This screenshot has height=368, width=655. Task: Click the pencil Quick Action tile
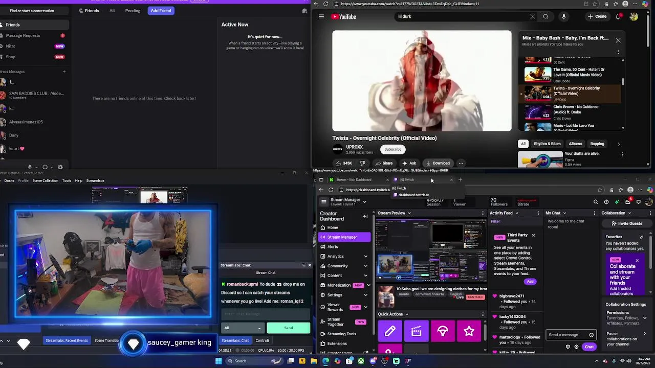pyautogui.click(x=390, y=331)
